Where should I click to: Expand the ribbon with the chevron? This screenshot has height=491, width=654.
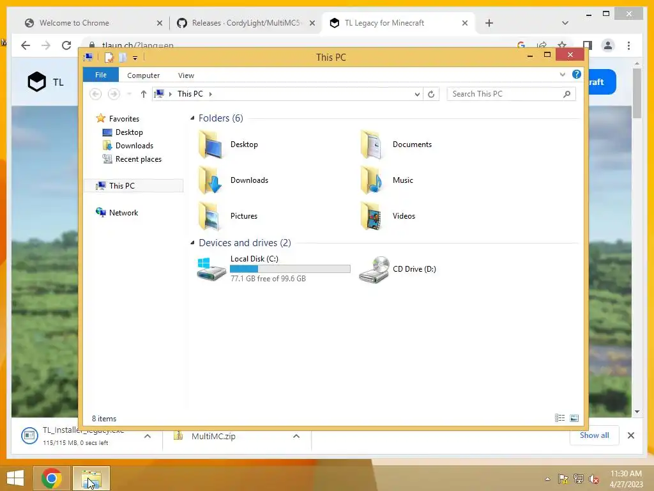(x=562, y=74)
